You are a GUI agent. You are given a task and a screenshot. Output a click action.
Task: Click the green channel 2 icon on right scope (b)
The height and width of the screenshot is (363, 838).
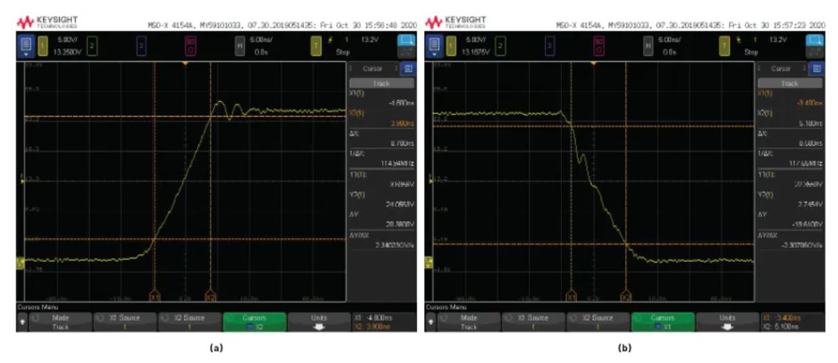click(499, 46)
